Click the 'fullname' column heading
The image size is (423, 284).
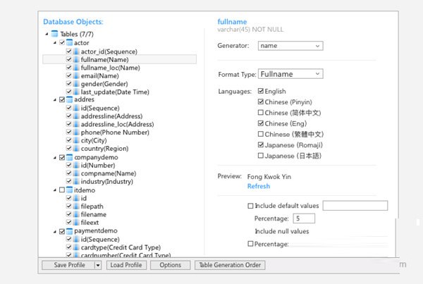pos(232,22)
